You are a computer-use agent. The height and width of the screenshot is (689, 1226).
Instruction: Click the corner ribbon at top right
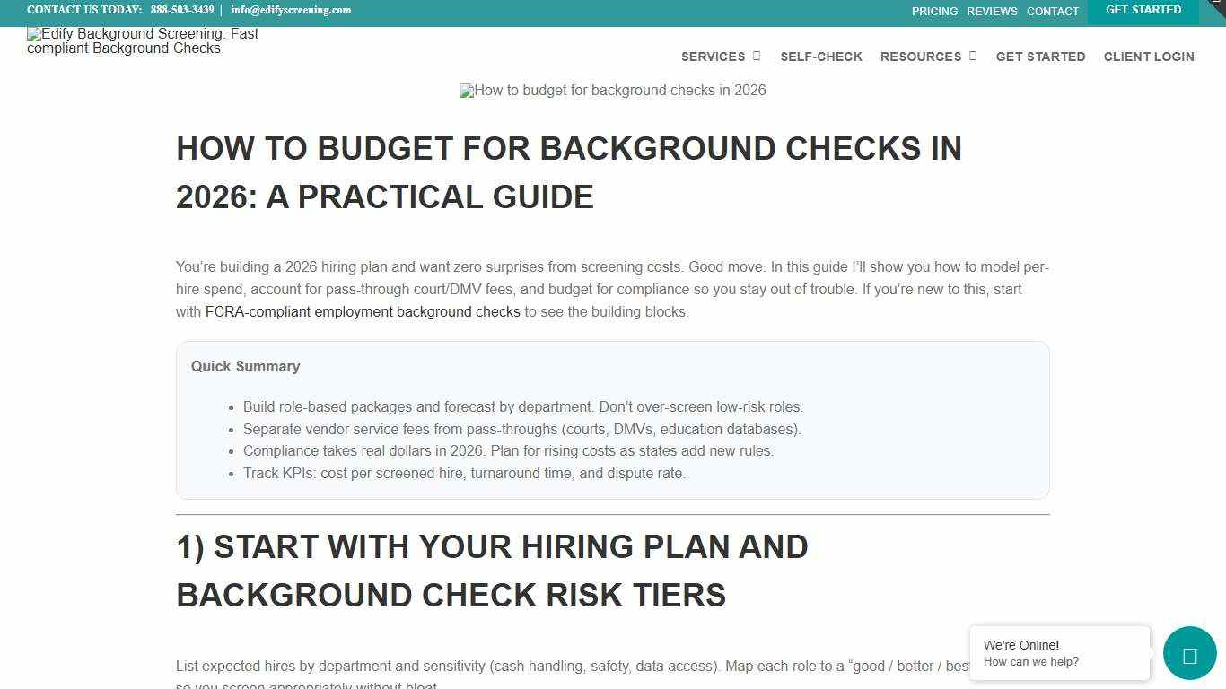coord(1218,7)
